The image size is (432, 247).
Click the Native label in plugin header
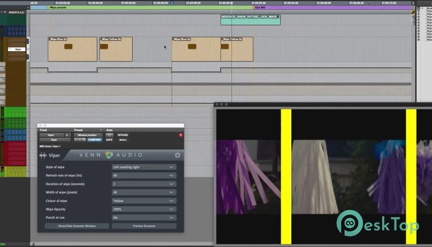click(x=123, y=140)
